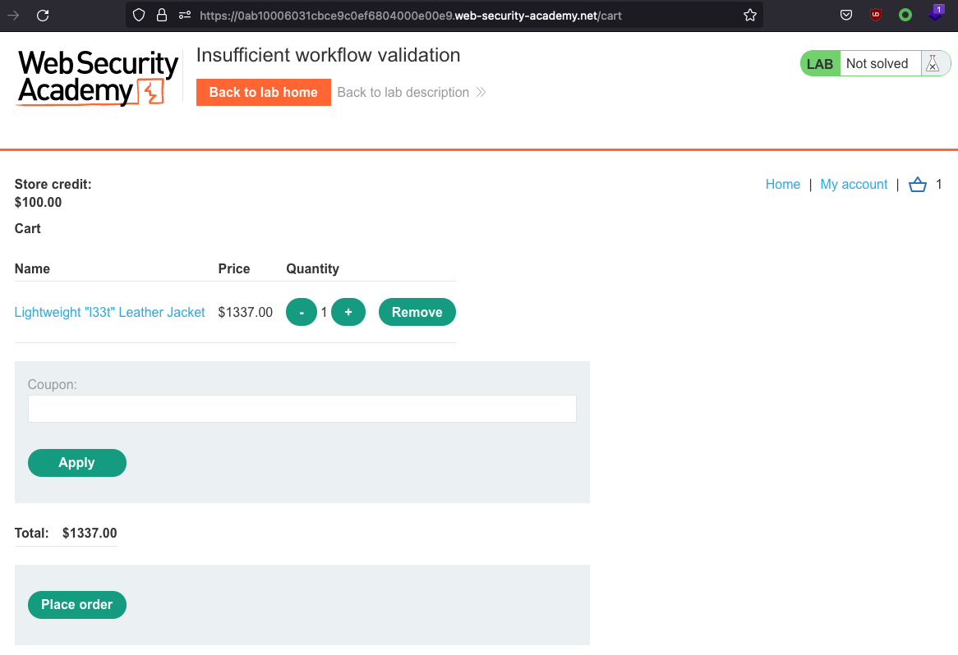Open the site permissions icon in address bar
Screen dimensions: 958x655
[185, 15]
